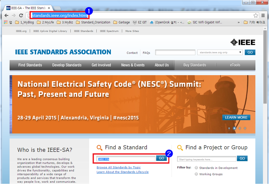Click the browser forward arrow
This screenshot has height=184, width=269.
(14, 16)
